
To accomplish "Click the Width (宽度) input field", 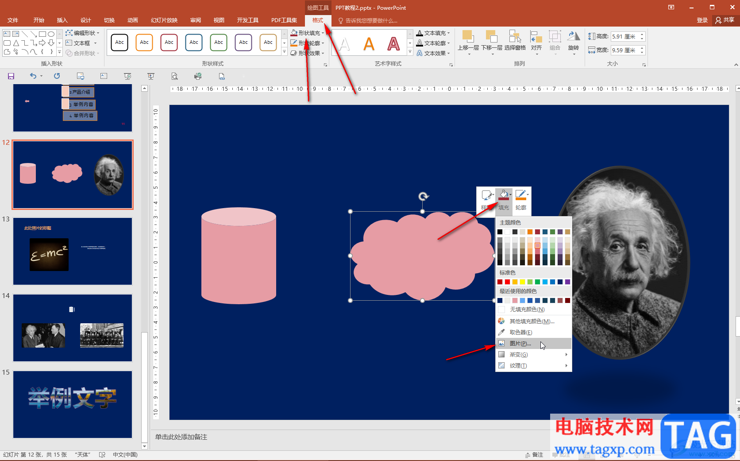I will coord(624,50).
